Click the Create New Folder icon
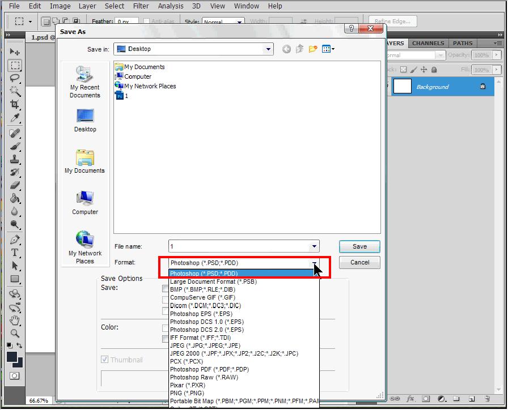This screenshot has width=508, height=410. point(312,49)
